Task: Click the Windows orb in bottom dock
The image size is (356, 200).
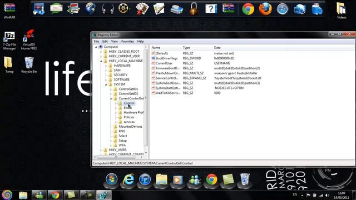Action: pos(111,179)
